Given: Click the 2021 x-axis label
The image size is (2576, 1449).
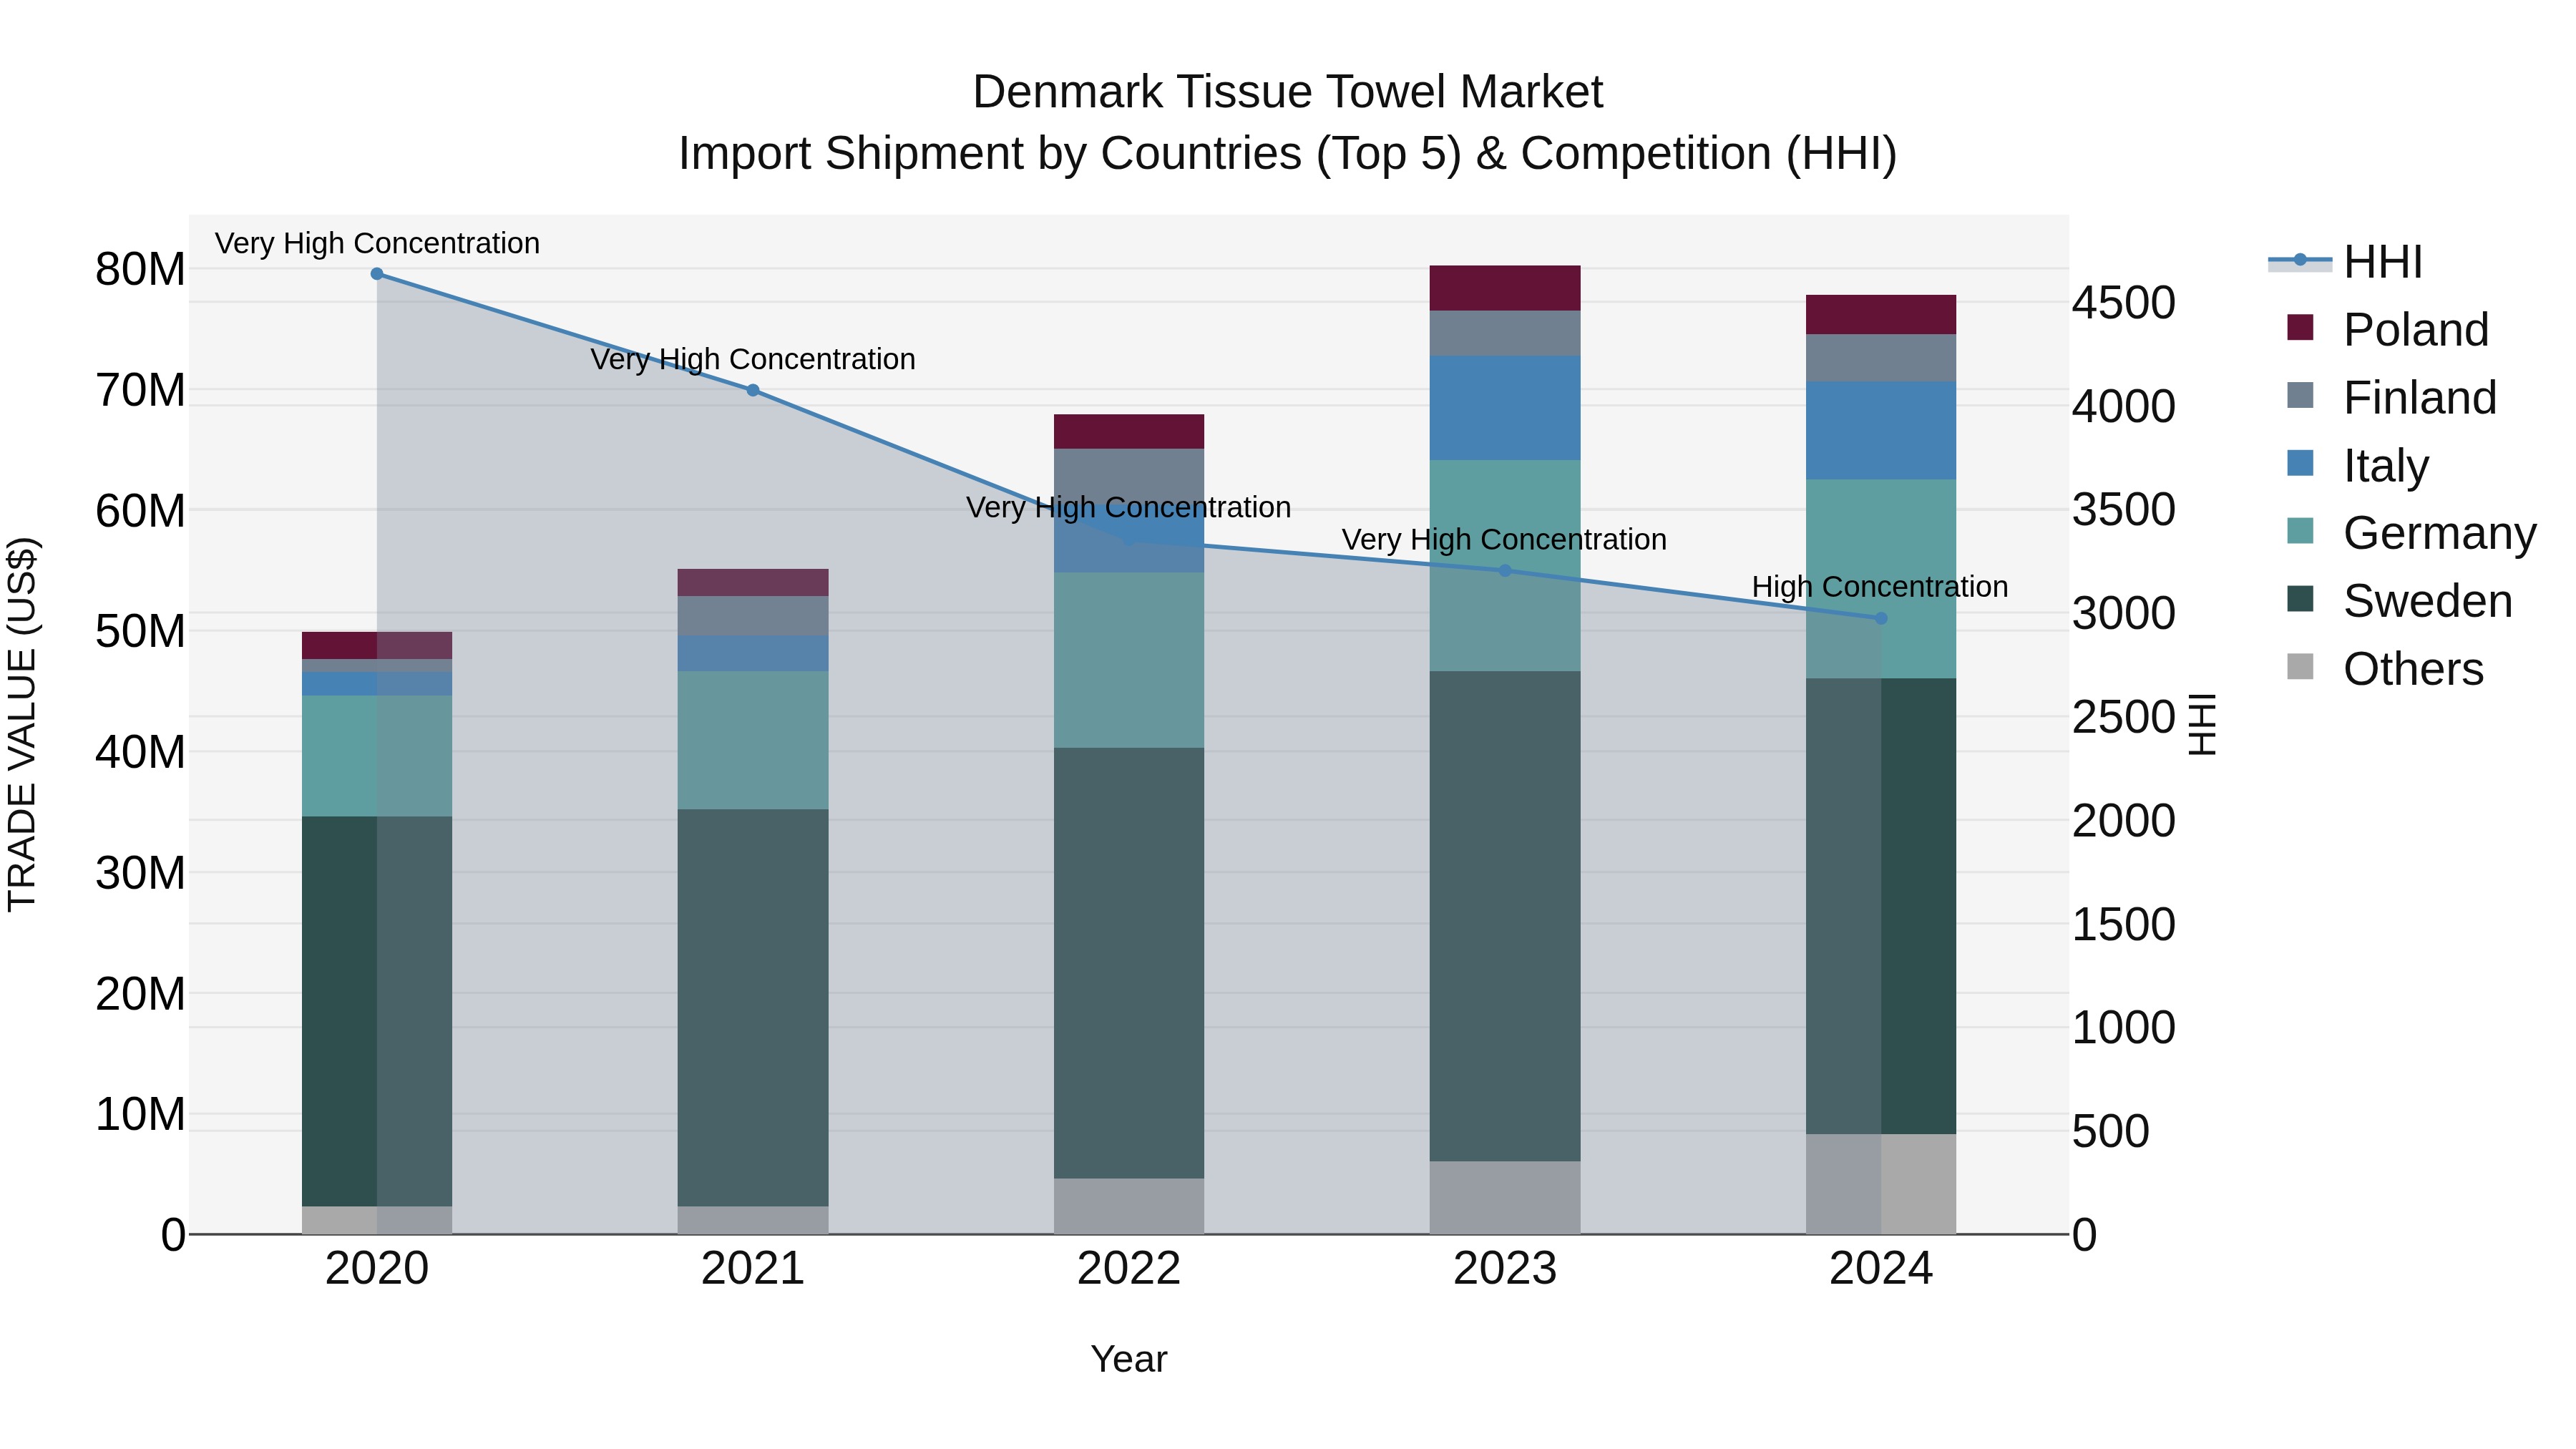Looking at the screenshot, I should pyautogui.click(x=753, y=1269).
